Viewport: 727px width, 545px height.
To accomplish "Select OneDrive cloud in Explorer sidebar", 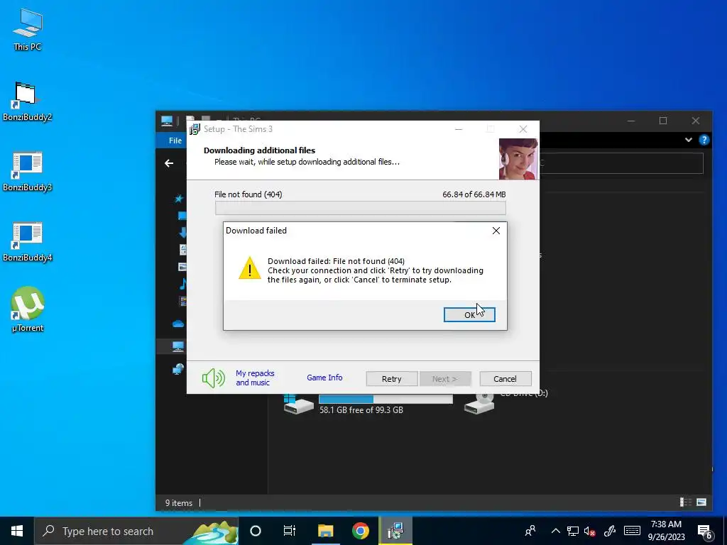I will click(178, 324).
